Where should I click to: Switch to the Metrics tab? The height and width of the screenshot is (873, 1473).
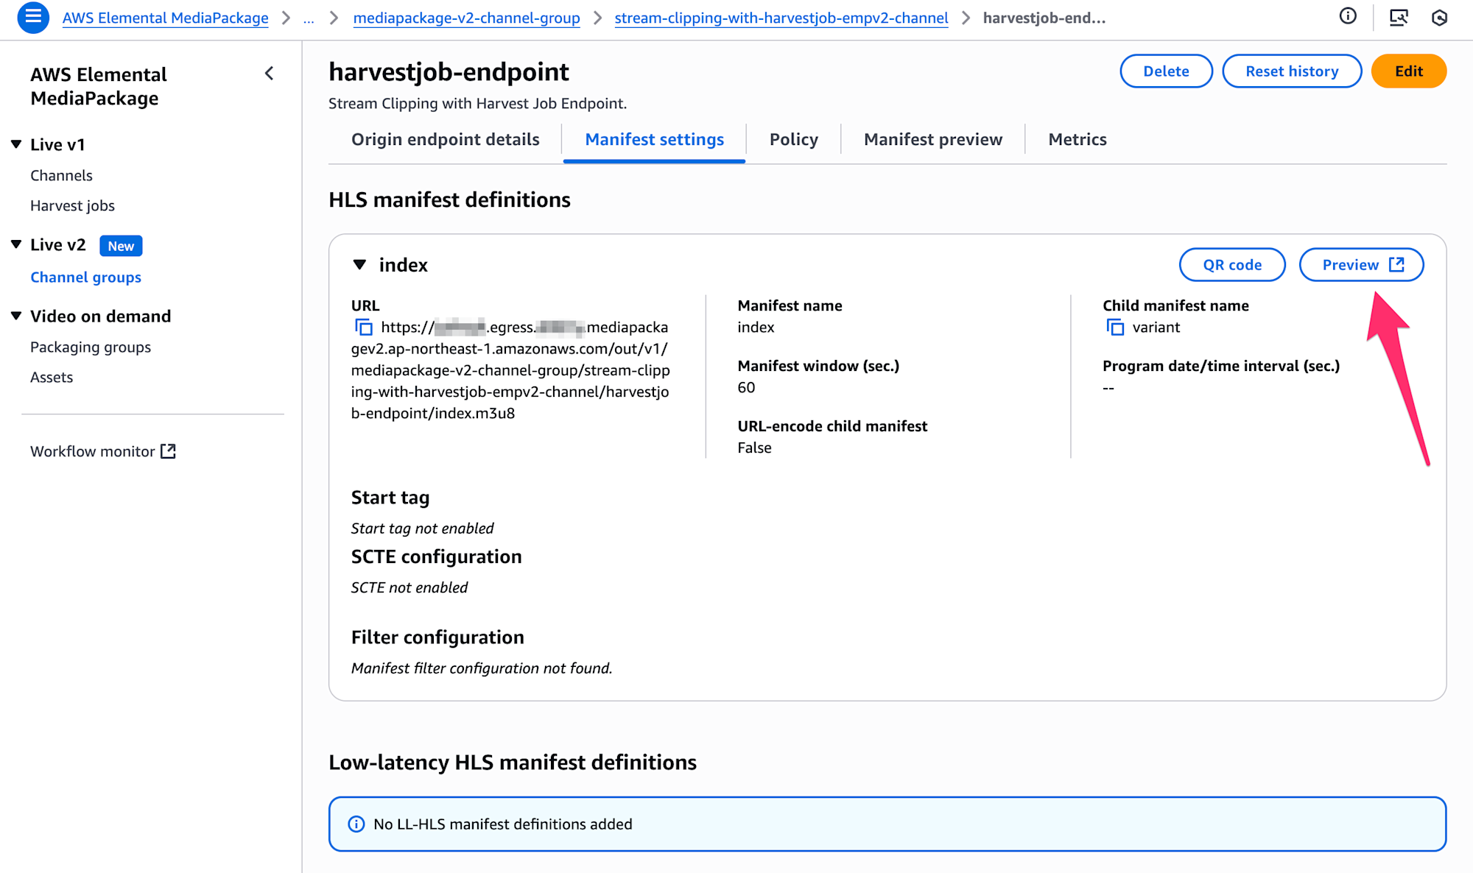pyautogui.click(x=1077, y=139)
